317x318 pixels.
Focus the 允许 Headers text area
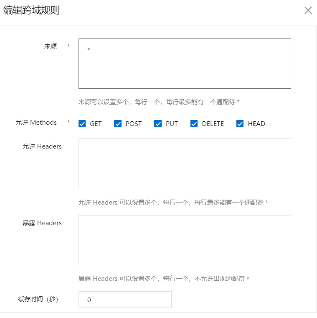tap(185, 164)
